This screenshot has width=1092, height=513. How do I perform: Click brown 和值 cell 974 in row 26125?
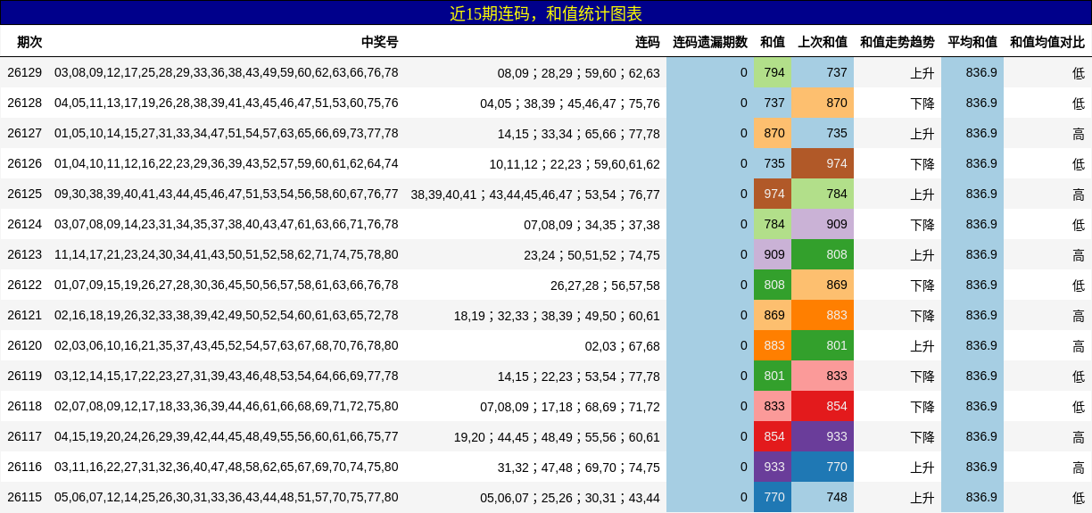[x=773, y=194]
